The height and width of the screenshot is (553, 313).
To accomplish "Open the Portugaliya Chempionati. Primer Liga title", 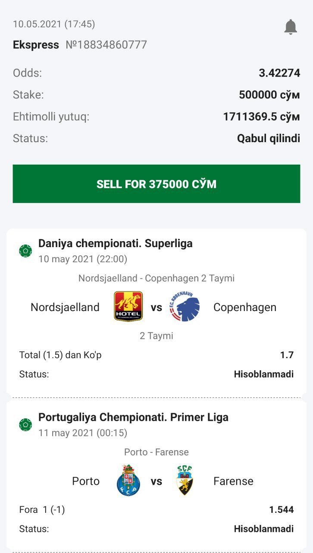I will point(133,417).
